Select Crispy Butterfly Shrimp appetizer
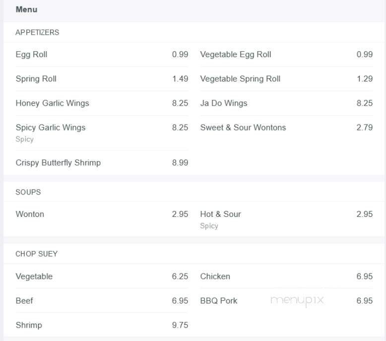 pyautogui.click(x=58, y=163)
